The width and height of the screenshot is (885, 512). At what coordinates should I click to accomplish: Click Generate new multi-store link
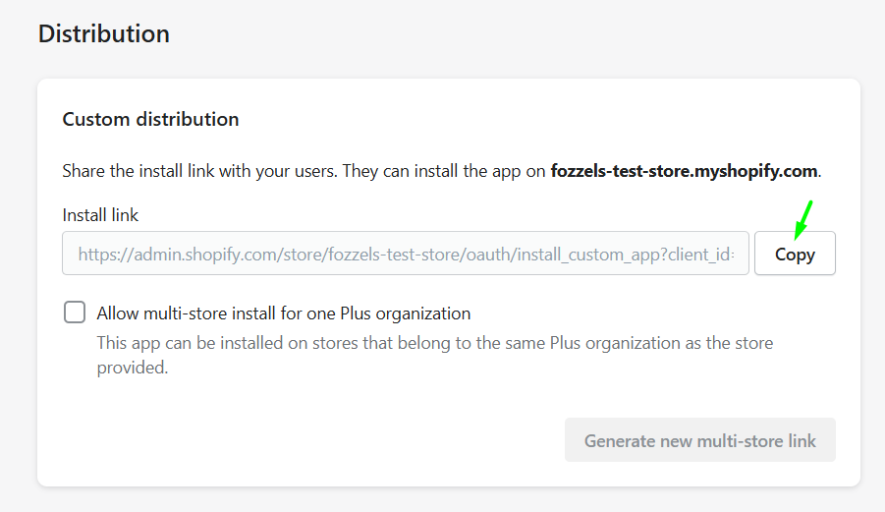(700, 440)
